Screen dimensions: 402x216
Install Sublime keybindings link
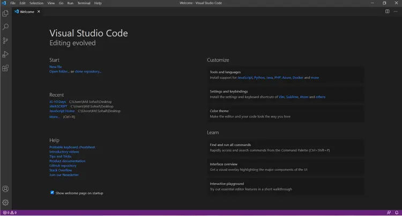[292, 97]
